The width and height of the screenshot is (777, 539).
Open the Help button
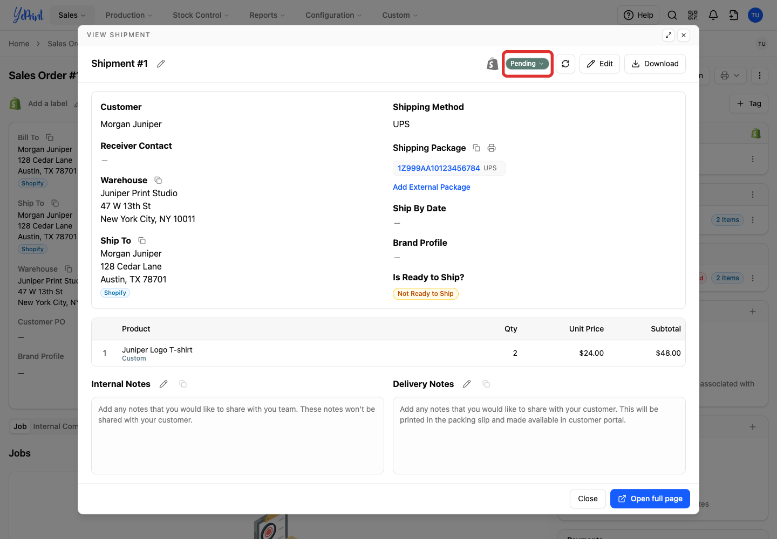[638, 15]
